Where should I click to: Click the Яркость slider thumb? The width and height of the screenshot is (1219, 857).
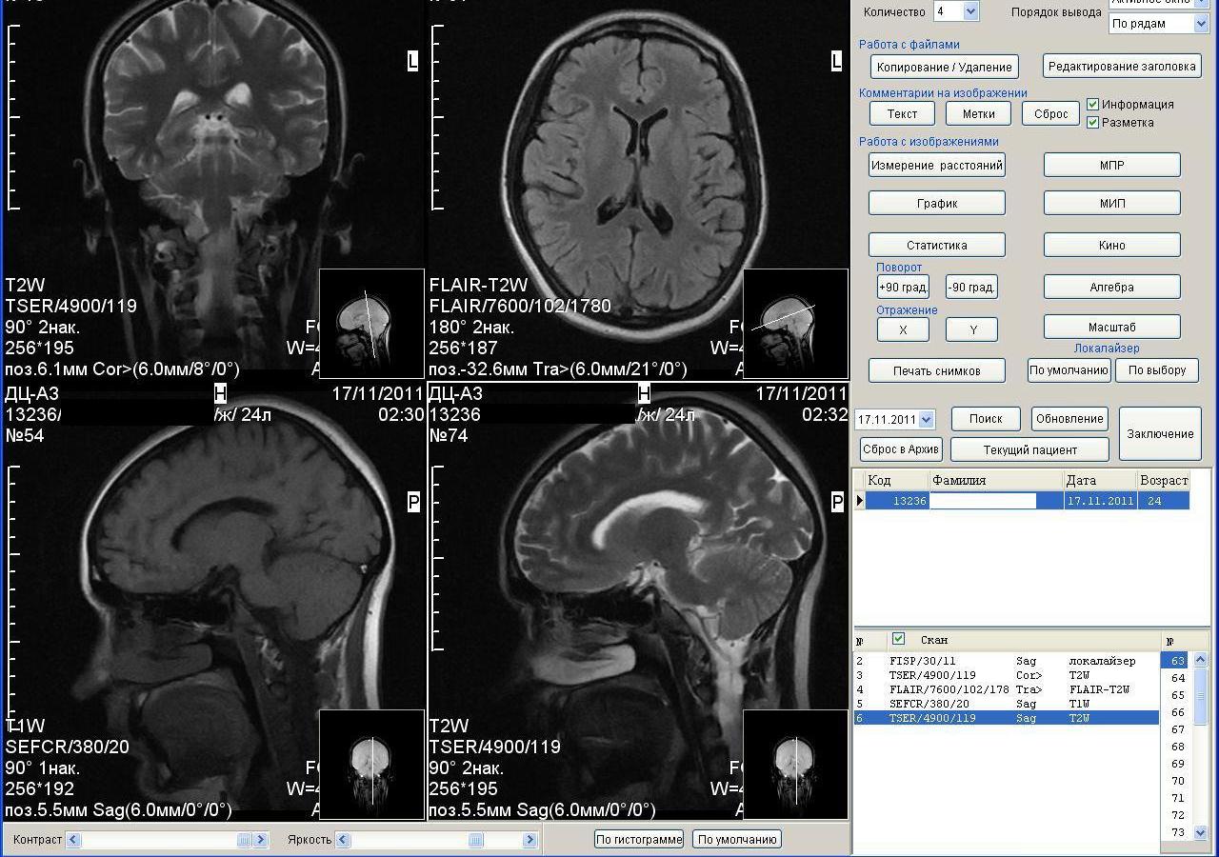coord(475,840)
